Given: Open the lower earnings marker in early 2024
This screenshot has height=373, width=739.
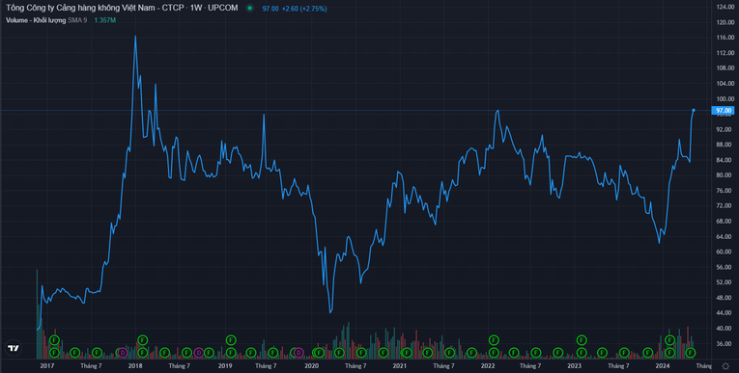Looking at the screenshot, I should tap(669, 353).
